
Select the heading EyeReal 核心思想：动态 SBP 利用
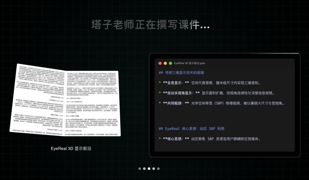[x=191, y=129]
